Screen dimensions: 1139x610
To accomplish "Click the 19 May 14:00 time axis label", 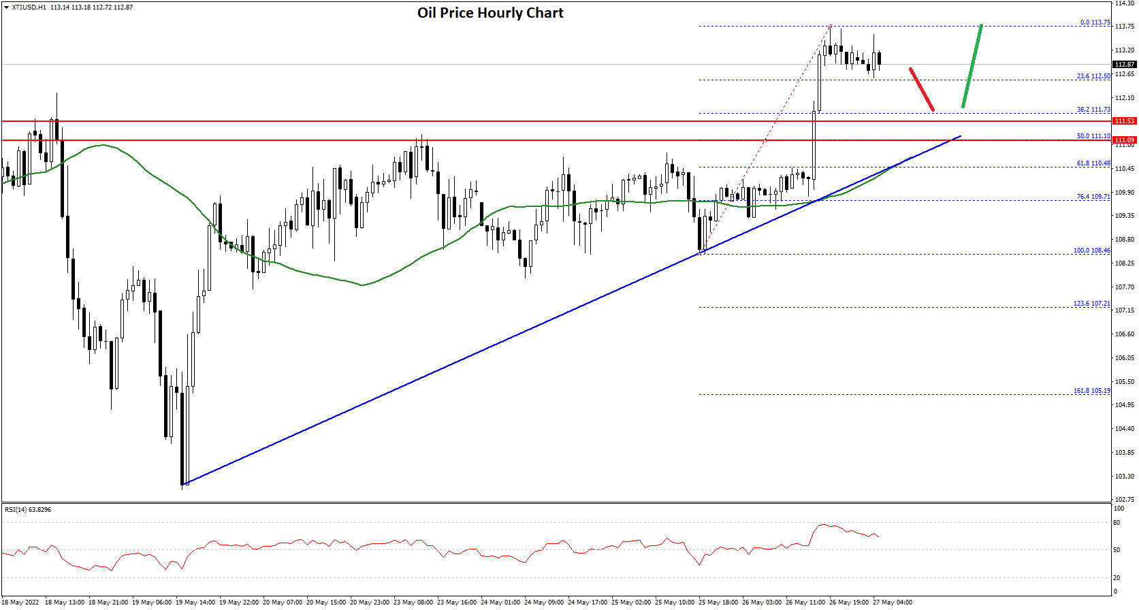I will (195, 603).
